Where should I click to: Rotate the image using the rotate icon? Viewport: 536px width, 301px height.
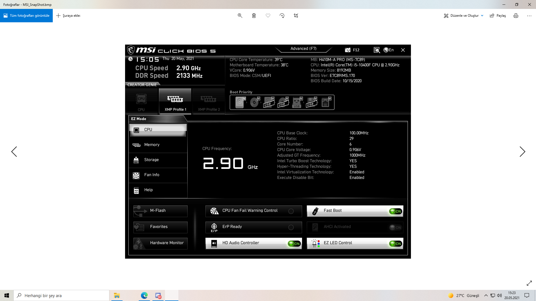click(x=282, y=16)
